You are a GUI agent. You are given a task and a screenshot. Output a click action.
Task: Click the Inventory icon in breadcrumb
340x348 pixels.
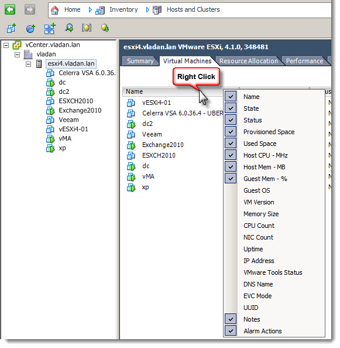100,10
